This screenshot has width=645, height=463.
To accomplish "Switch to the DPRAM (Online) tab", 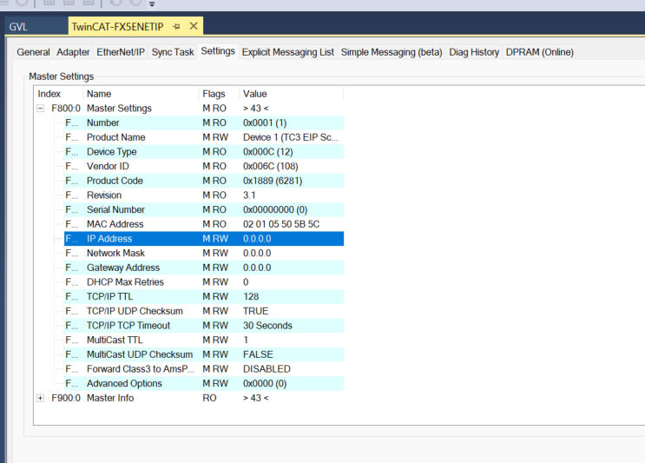I will pyautogui.click(x=539, y=52).
